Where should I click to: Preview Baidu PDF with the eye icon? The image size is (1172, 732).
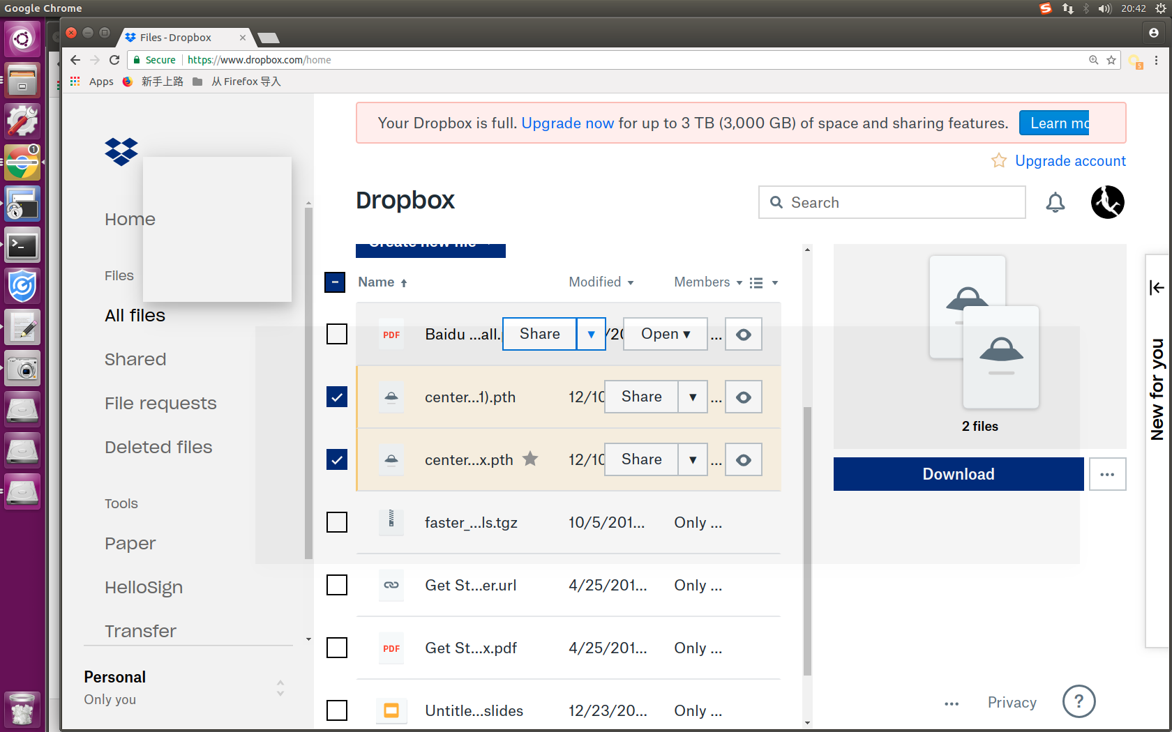743,334
